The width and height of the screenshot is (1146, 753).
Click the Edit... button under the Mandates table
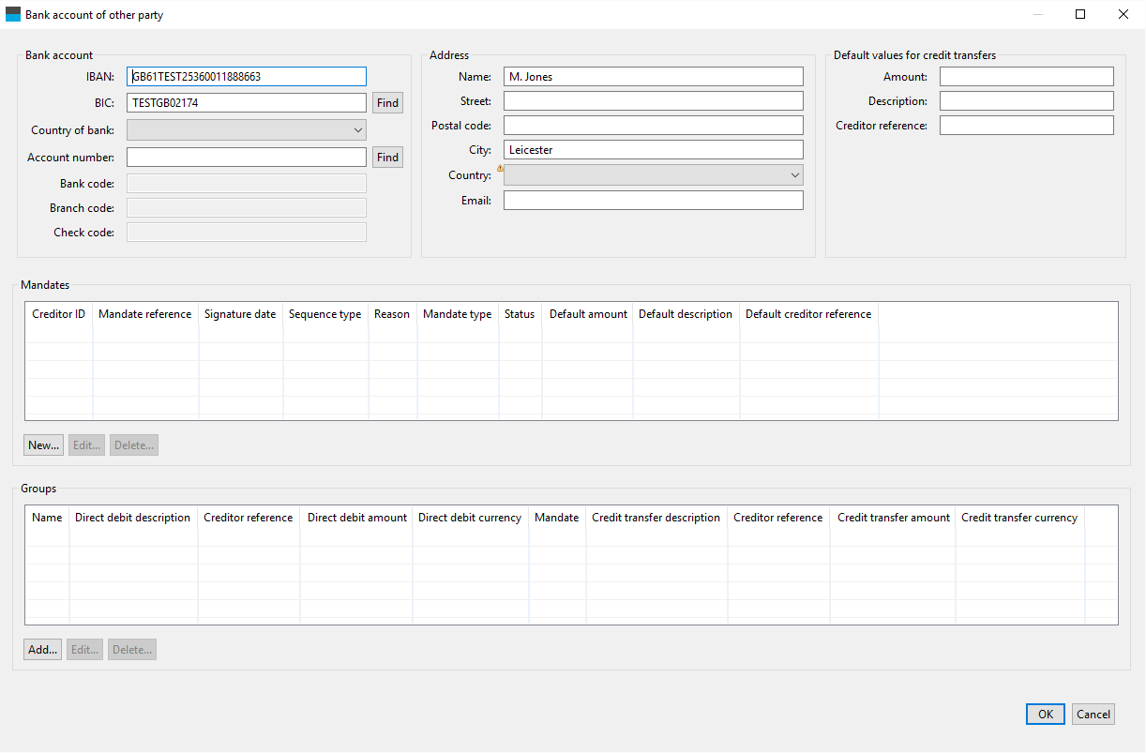pos(86,445)
